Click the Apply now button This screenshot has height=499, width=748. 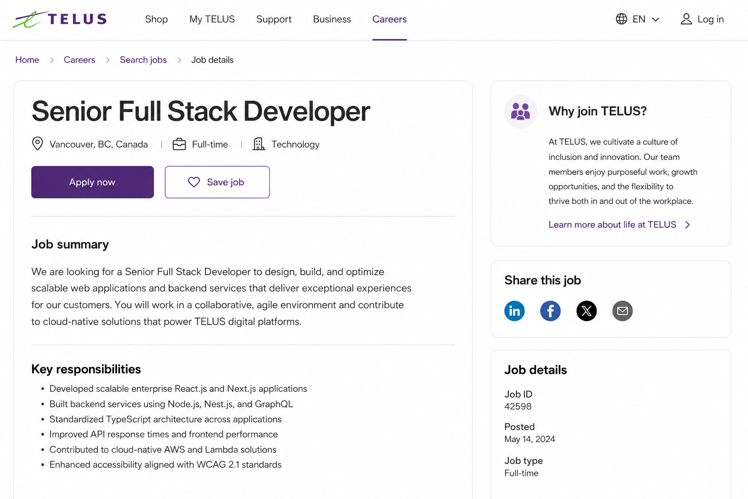(93, 182)
